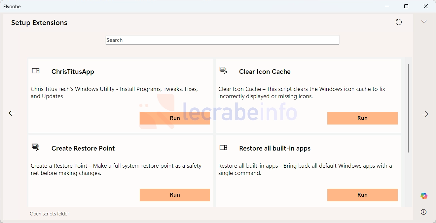Click the refresh icon next to Setup Extensions

click(x=399, y=22)
